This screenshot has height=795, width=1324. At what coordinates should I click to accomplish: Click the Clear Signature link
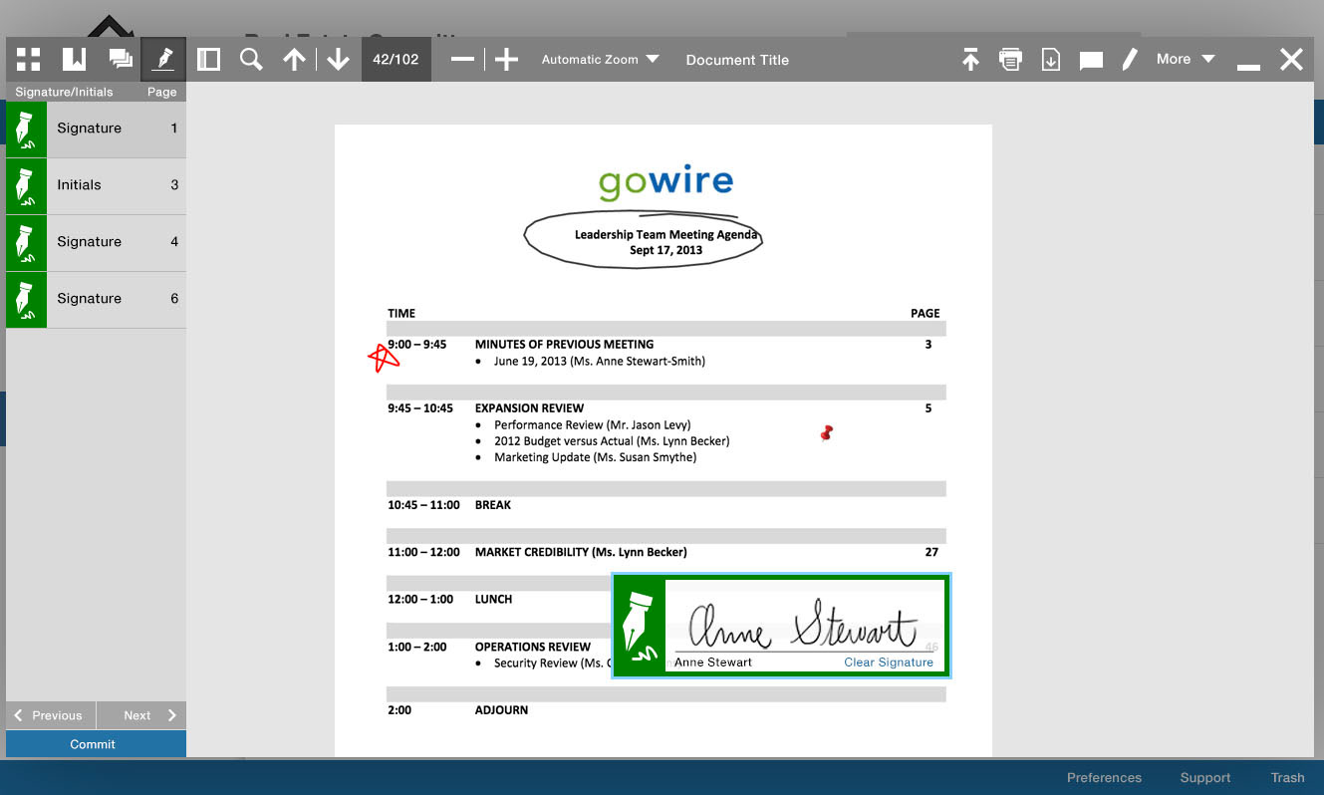click(x=889, y=662)
